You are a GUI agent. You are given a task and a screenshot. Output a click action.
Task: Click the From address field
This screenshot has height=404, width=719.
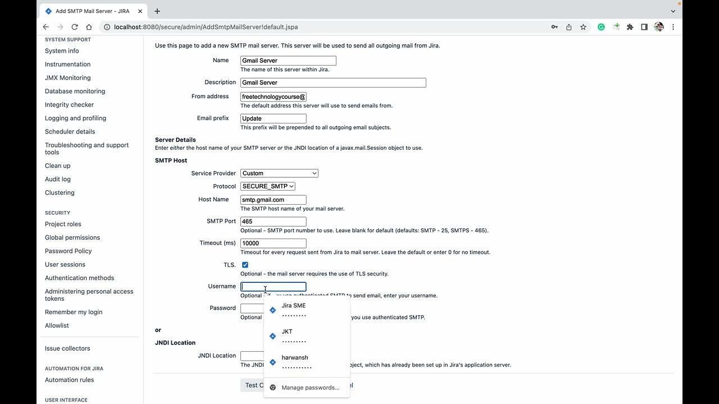pyautogui.click(x=274, y=97)
